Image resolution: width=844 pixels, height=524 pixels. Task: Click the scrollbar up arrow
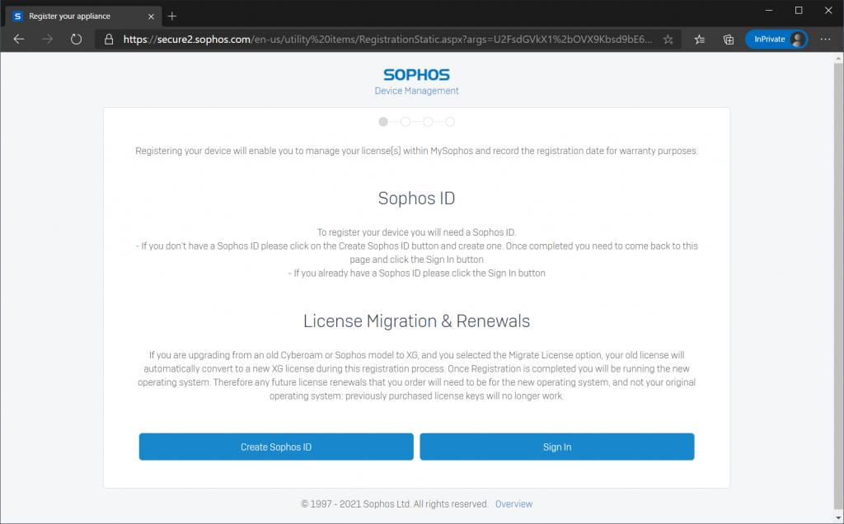[838, 58]
